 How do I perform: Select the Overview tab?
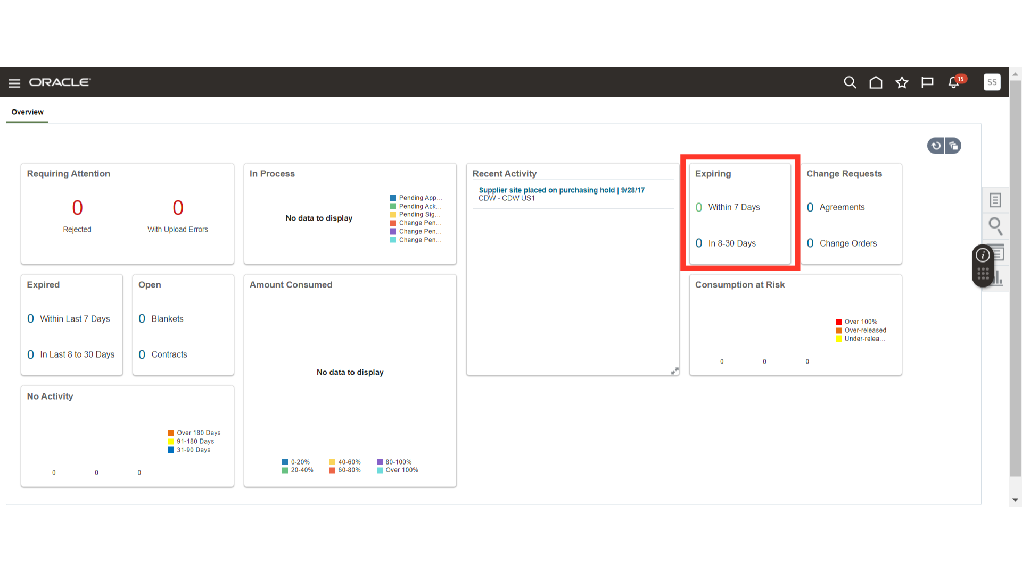[x=28, y=112]
